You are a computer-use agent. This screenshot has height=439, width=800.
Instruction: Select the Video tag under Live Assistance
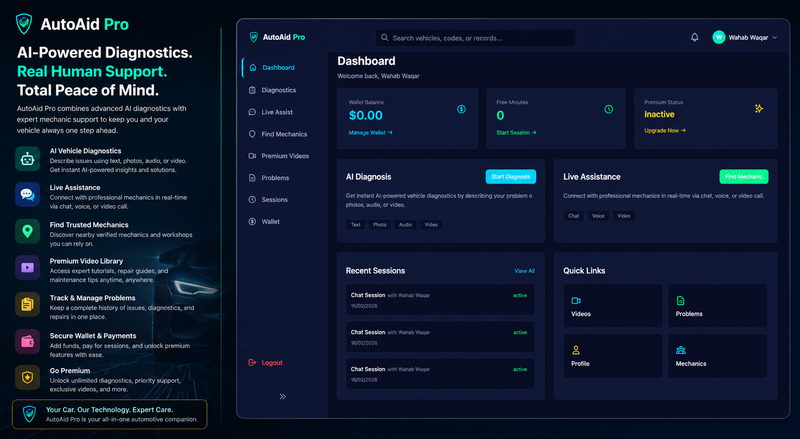(x=624, y=216)
